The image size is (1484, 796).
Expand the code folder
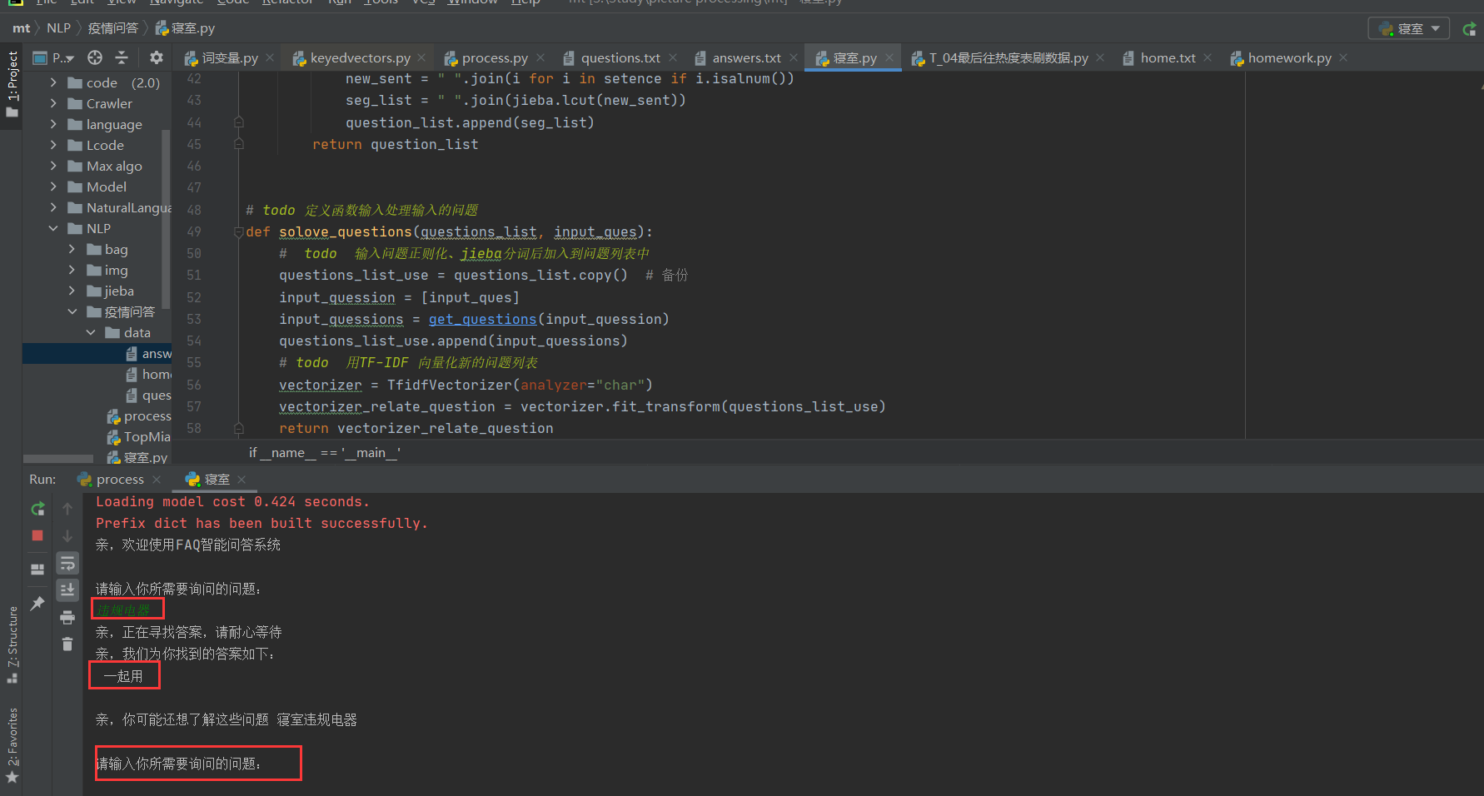click(53, 82)
